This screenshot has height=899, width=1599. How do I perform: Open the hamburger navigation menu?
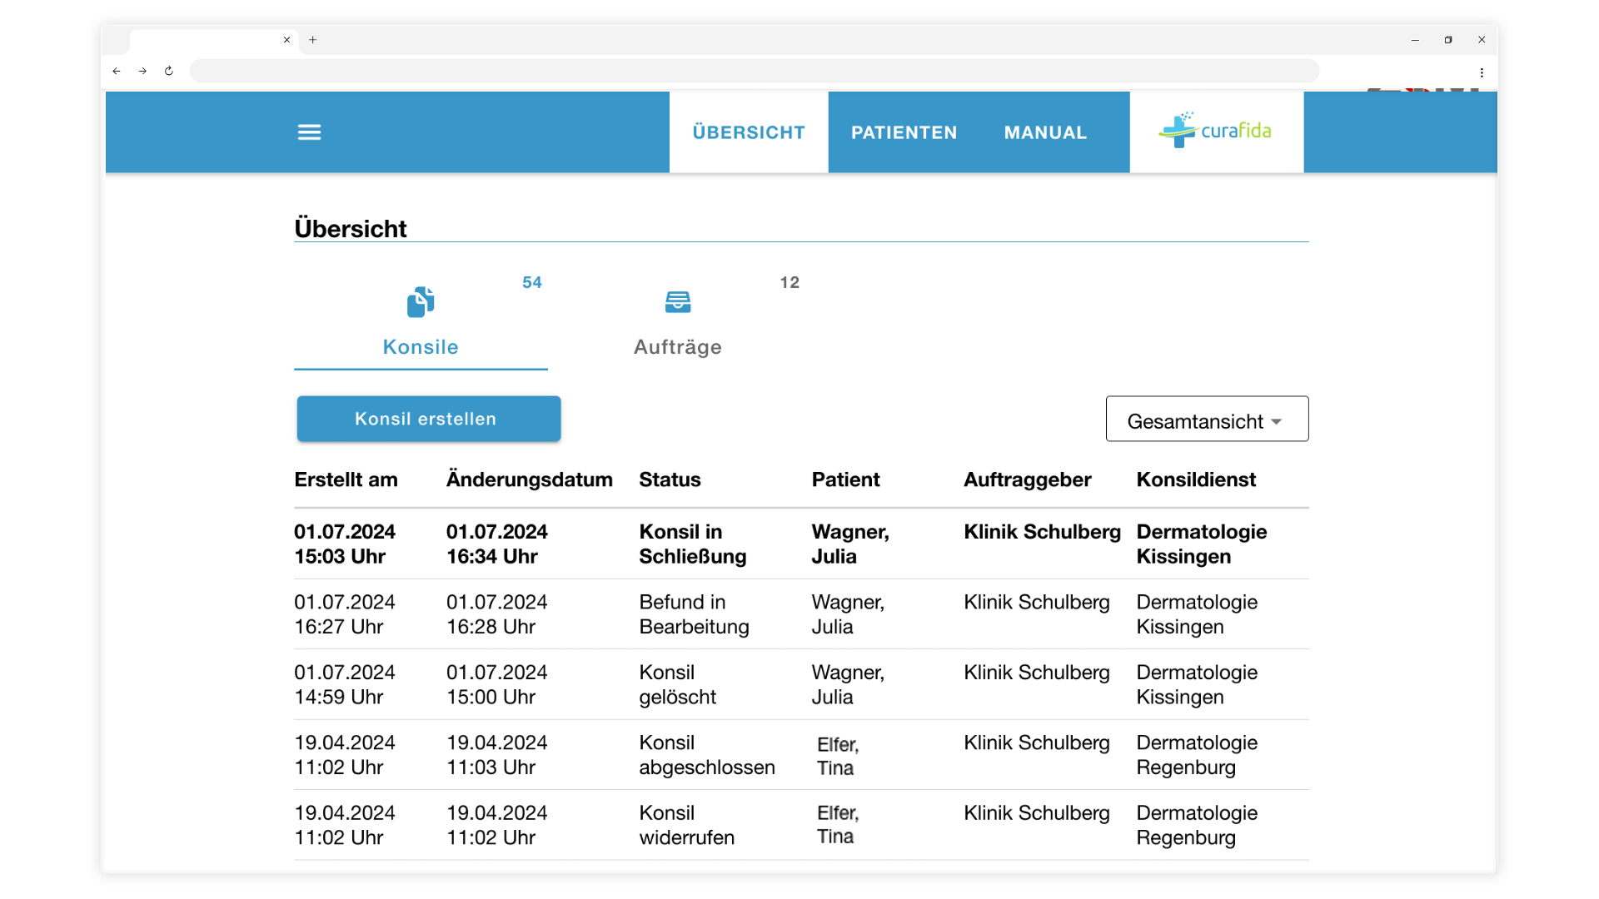pyautogui.click(x=309, y=132)
